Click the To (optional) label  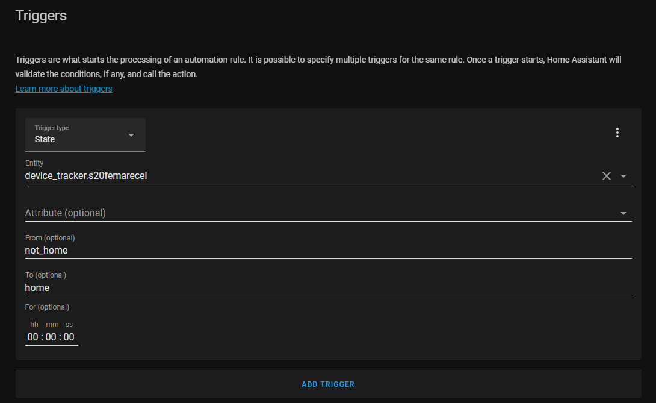[x=45, y=275]
